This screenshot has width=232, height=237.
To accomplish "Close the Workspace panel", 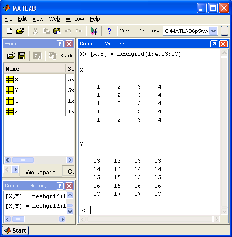I will 69,44.
